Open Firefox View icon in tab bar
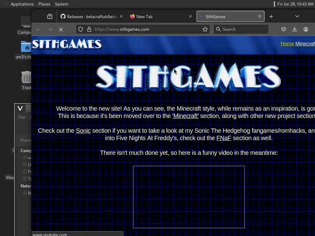 (50, 17)
